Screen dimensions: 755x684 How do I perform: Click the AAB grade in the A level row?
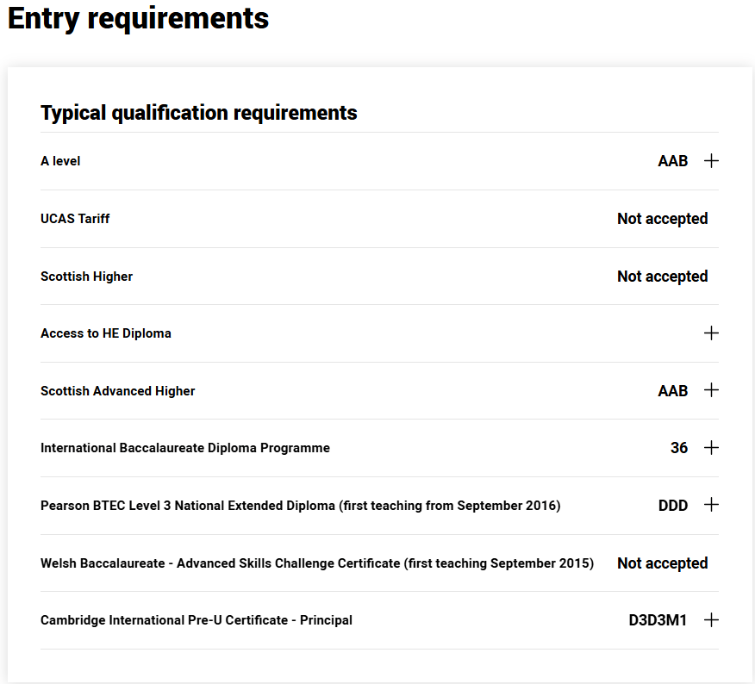(673, 161)
